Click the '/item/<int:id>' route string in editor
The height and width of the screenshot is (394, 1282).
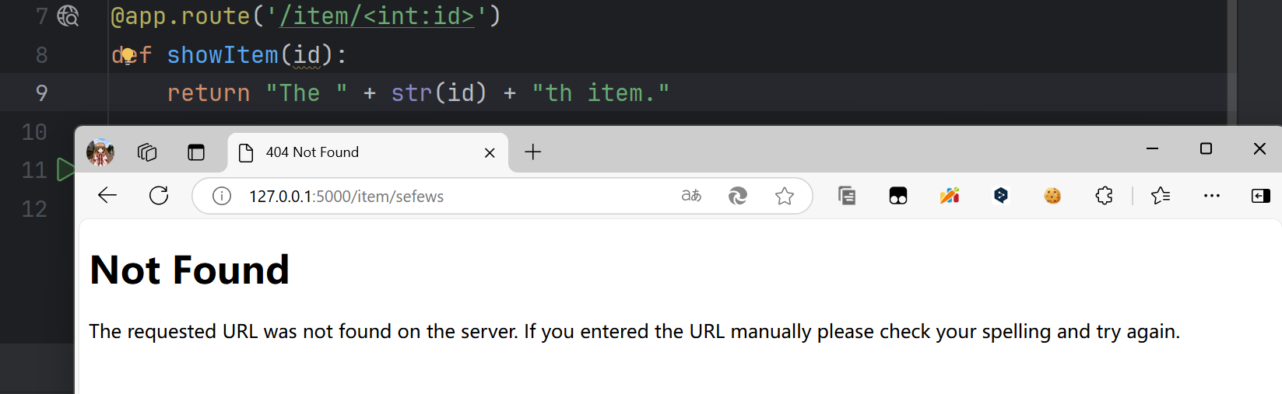click(377, 16)
